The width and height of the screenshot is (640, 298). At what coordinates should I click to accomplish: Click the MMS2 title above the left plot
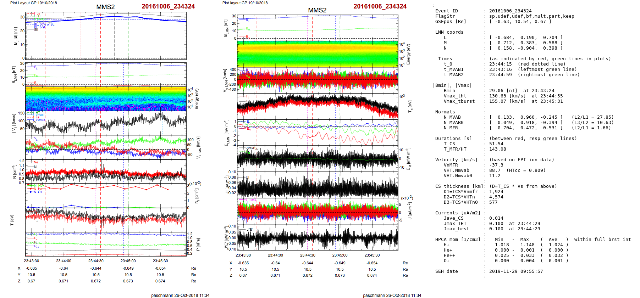click(x=105, y=7)
